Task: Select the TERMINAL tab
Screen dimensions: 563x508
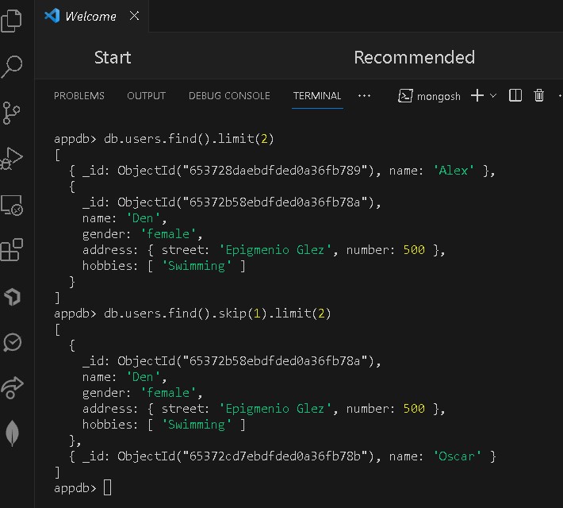Action: (x=317, y=96)
